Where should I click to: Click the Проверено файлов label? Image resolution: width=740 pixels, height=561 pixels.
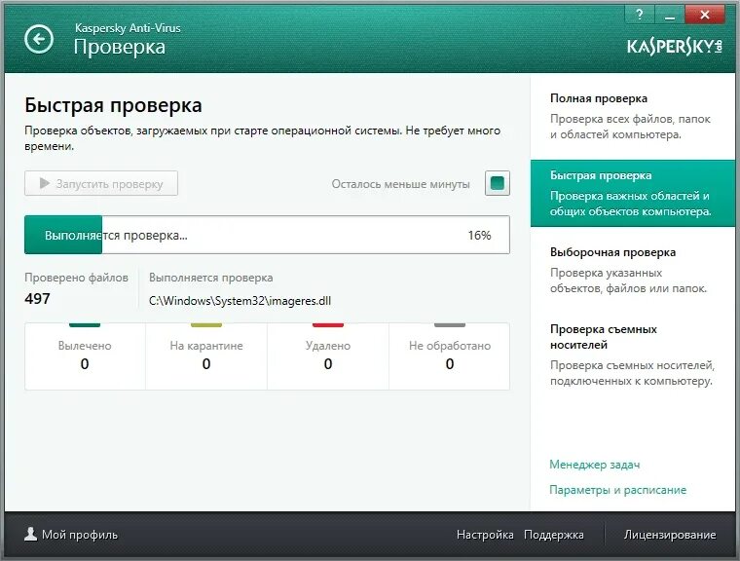point(77,278)
